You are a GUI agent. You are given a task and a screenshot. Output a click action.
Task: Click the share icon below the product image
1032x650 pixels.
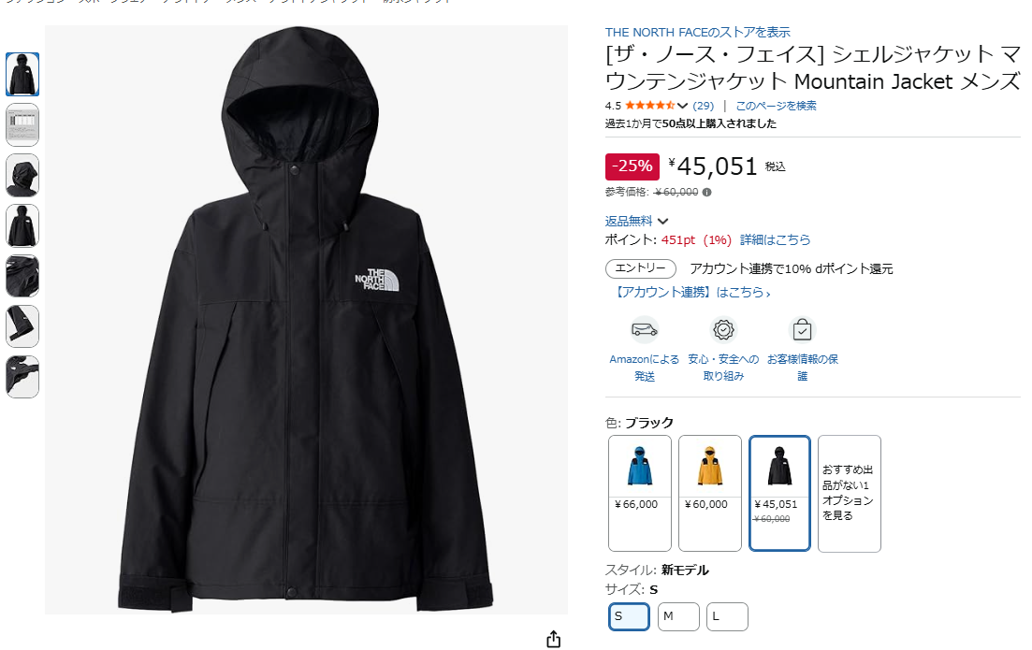(x=554, y=639)
